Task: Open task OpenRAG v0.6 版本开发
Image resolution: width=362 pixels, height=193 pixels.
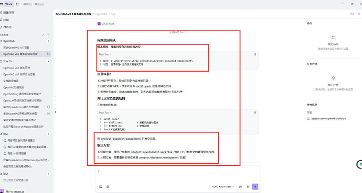Action: pyautogui.click(x=17, y=68)
